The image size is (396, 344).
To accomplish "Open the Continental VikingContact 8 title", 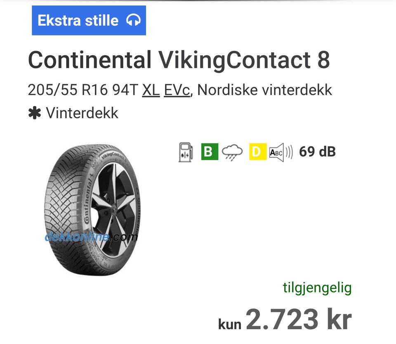I will 179,60.
